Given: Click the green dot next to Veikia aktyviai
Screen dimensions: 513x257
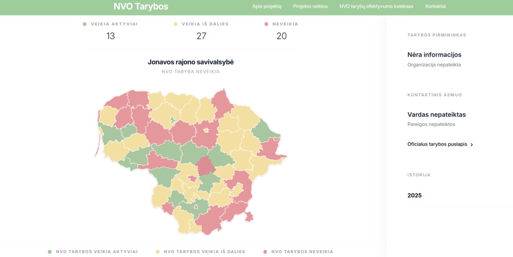Looking at the screenshot, I should pos(85,24).
